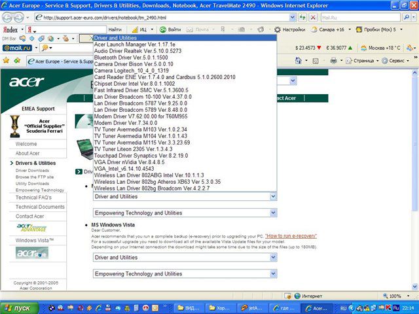This screenshot has width=419, height=314.
Task: Open the zoom level 100% dropdown arrow
Action: [x=408, y=296]
